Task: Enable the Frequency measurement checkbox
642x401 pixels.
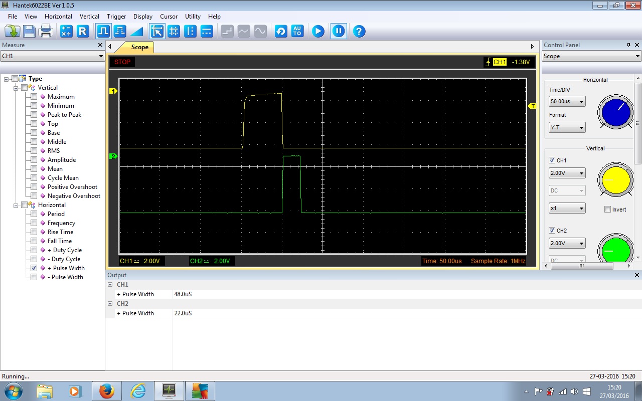Action: [x=34, y=223]
